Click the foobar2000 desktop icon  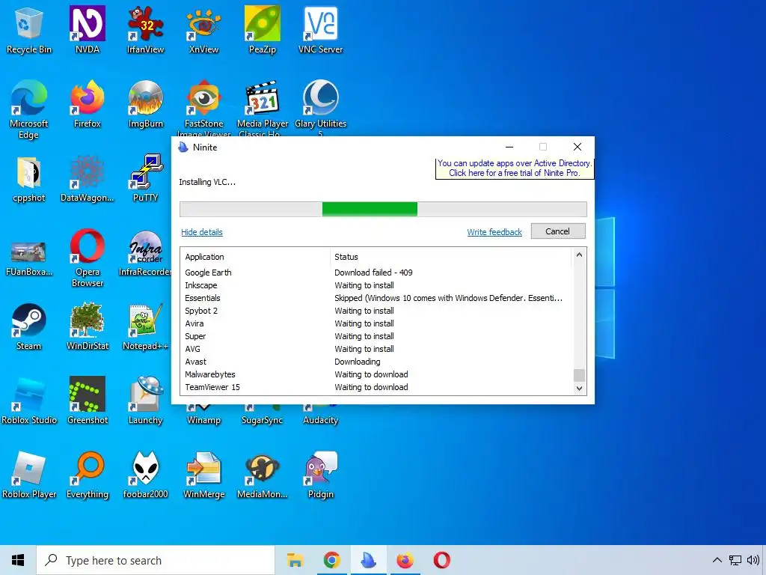[x=146, y=475]
